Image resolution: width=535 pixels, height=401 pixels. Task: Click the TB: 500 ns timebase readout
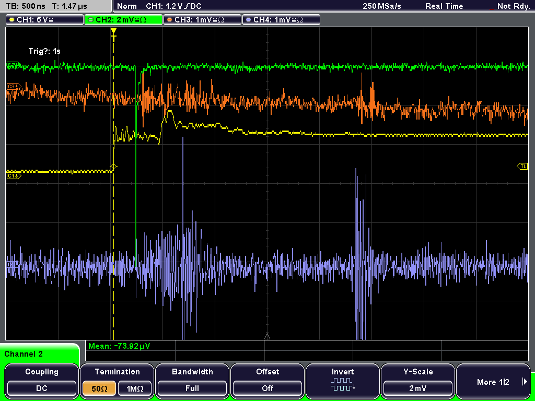tap(26, 6)
